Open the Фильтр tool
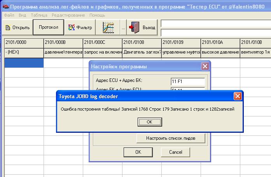Screen dimensions: 271x177 (80, 28)
